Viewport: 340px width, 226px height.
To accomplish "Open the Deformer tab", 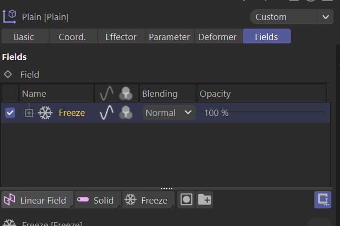I will click(217, 37).
